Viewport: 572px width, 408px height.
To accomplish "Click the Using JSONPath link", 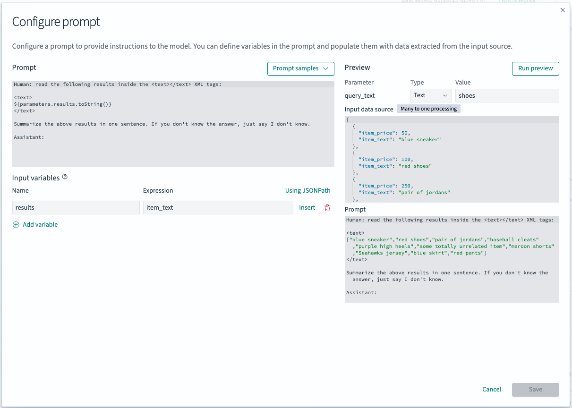I will point(307,191).
